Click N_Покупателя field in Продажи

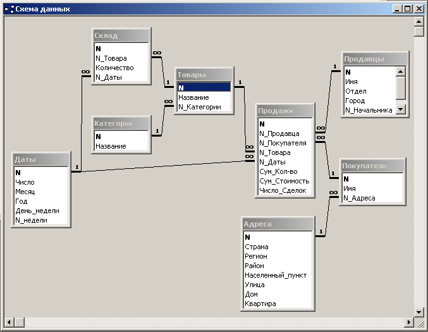tap(285, 143)
